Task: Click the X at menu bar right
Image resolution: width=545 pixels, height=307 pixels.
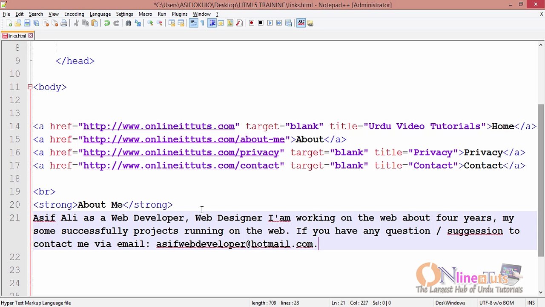Action: 541,14
